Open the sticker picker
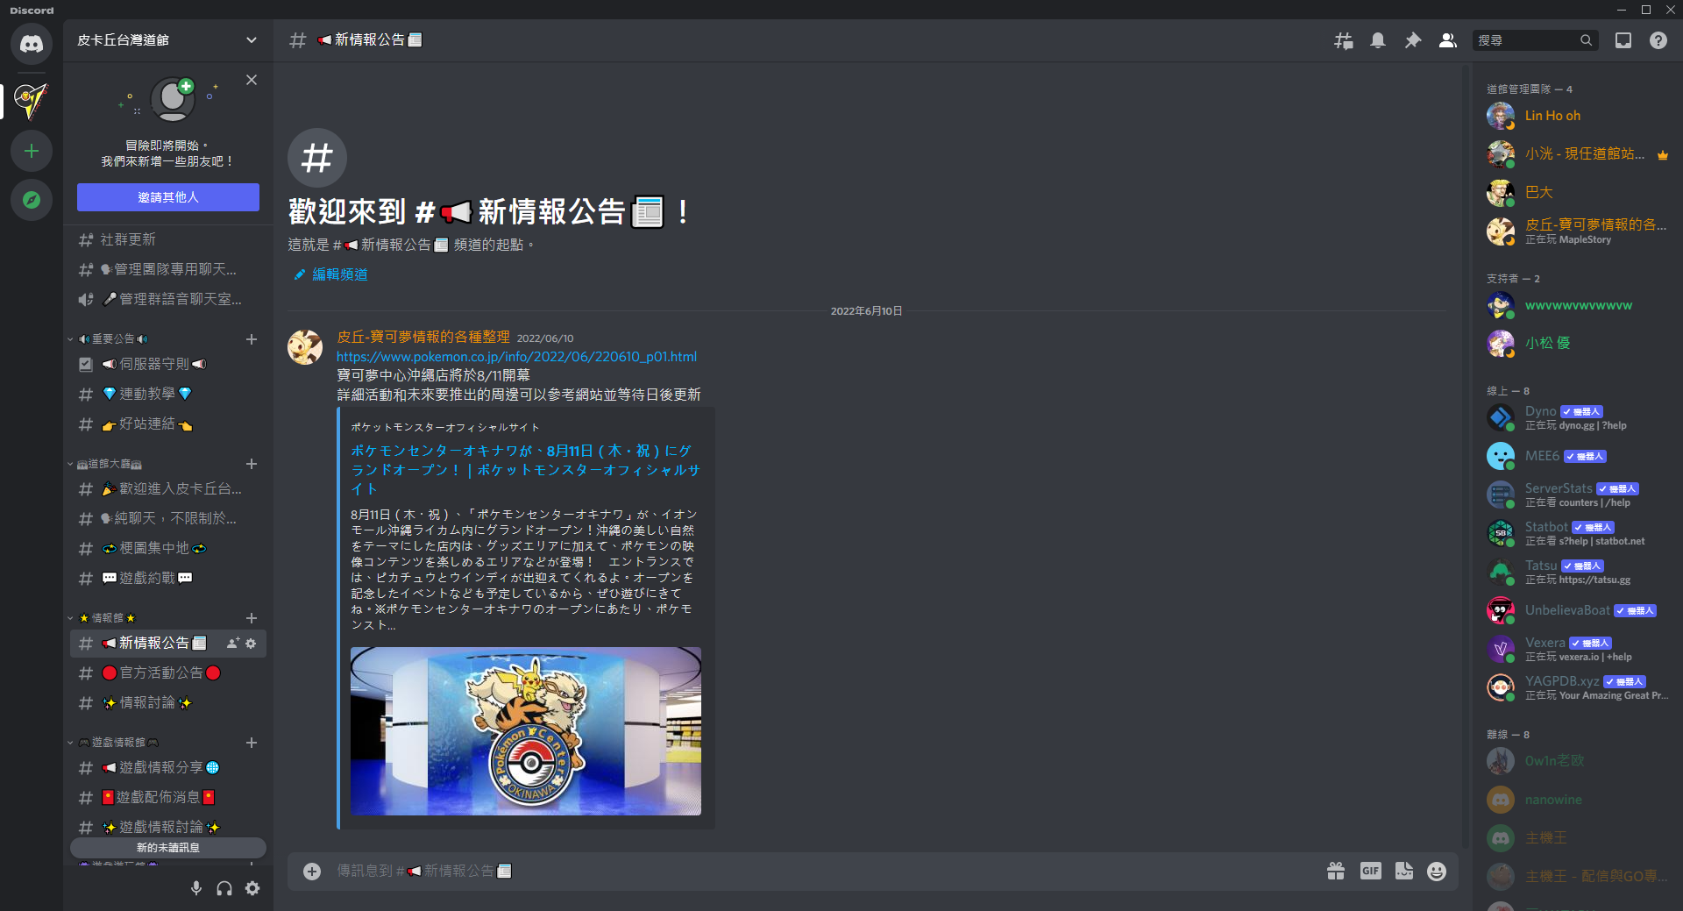This screenshot has height=911, width=1683. (1403, 871)
